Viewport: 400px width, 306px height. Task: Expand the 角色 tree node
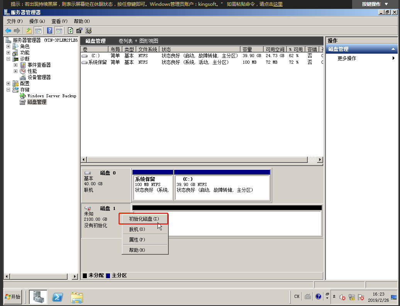pos(8,46)
